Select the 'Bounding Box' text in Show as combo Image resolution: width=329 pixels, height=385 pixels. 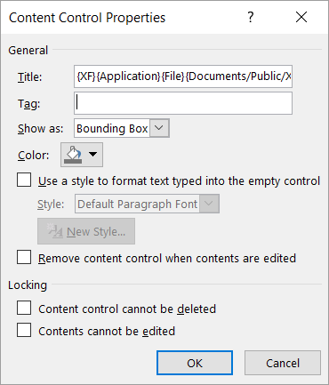point(112,129)
